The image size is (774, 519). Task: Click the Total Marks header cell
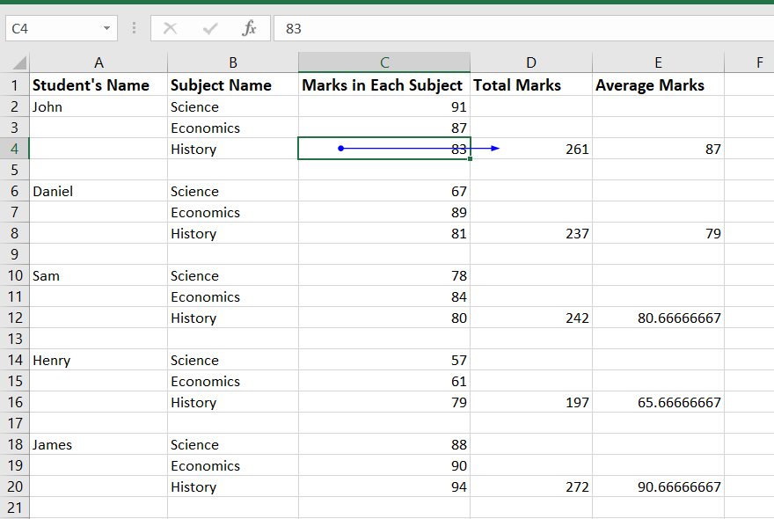[x=531, y=85]
